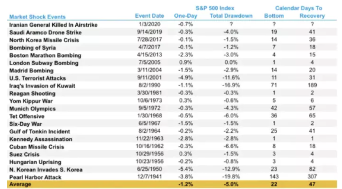Select the Cuban Missile Crisis label
The height and width of the screenshot is (189, 342).
36,147
